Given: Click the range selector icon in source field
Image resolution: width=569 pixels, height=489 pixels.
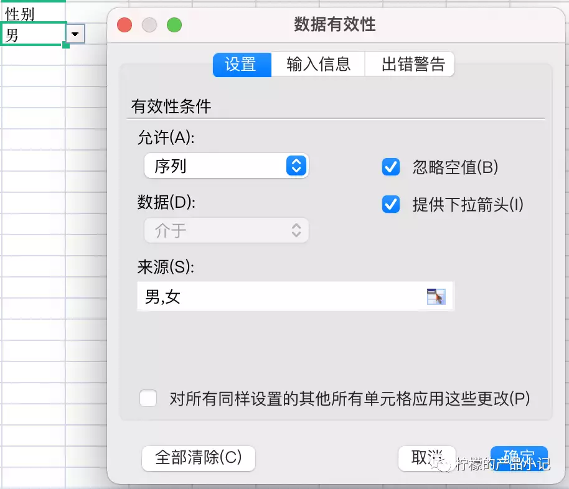Looking at the screenshot, I should point(436,297).
